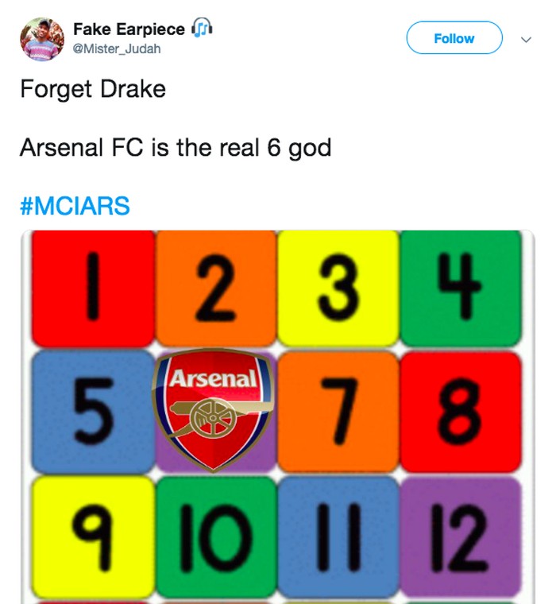556x604 pixels.
Task: Click the orange number 7 tile
Action: click(338, 411)
